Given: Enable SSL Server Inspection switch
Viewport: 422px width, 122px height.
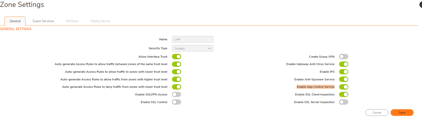Looking at the screenshot, I should (x=343, y=102).
